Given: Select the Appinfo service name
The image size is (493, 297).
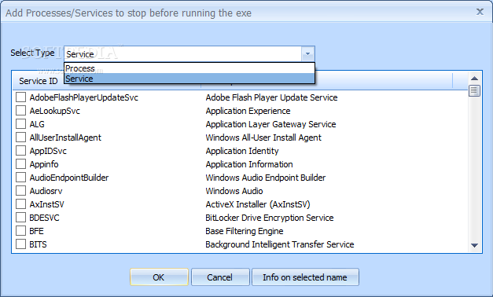Looking at the screenshot, I should (x=44, y=164).
